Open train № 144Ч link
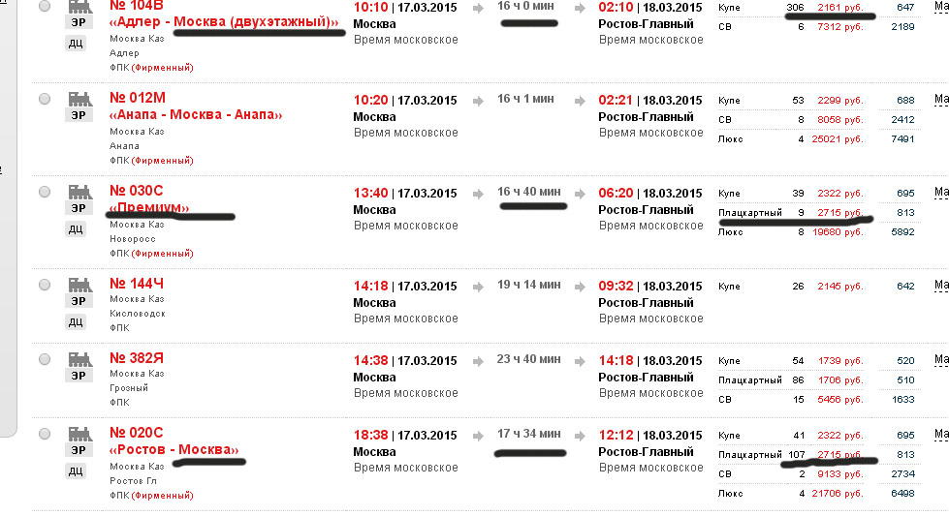 click(x=136, y=284)
